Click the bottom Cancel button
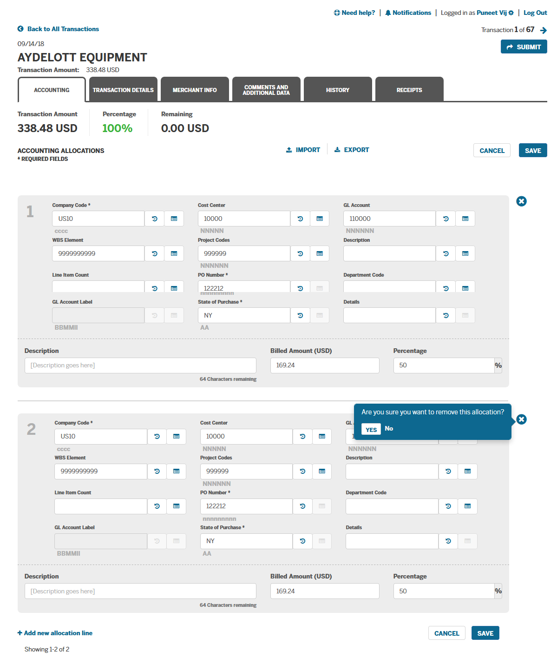This screenshot has height=658, width=557. point(446,633)
